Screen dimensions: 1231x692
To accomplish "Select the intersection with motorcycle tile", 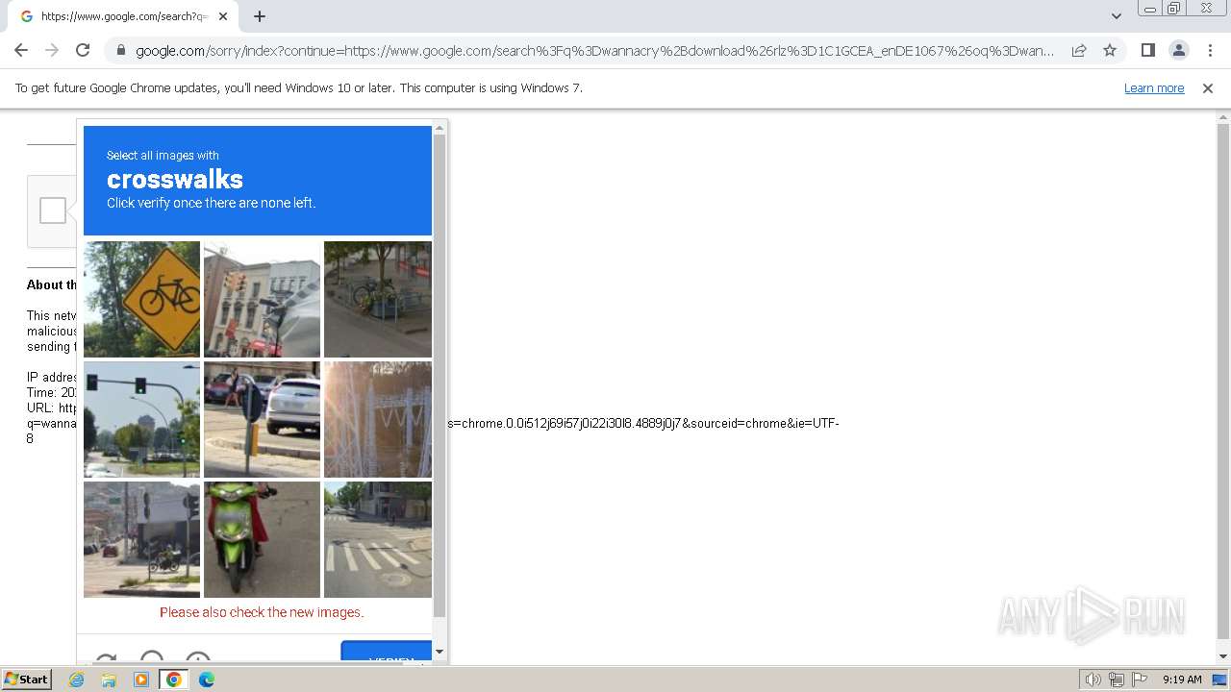I will click(141, 539).
